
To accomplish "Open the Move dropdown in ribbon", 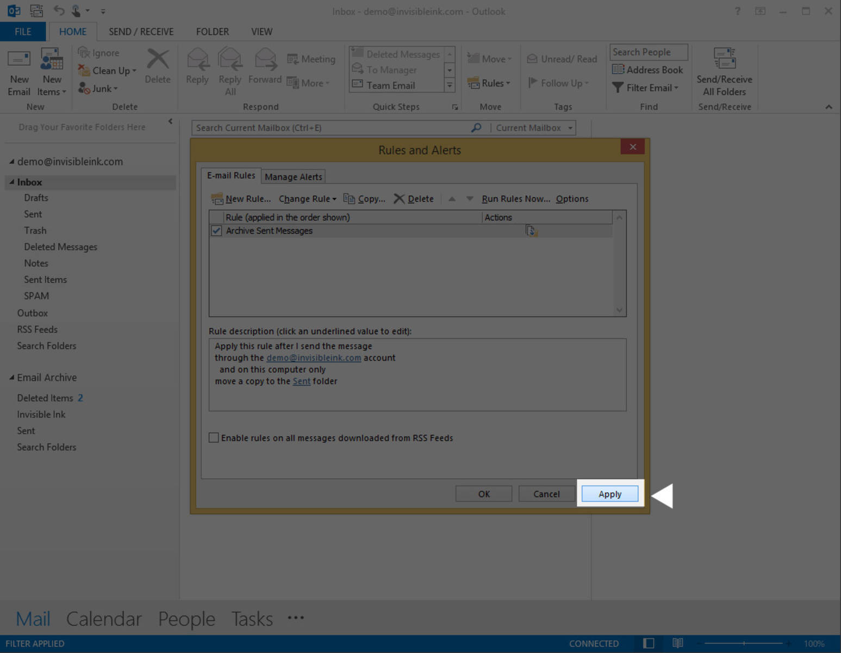I will [489, 59].
